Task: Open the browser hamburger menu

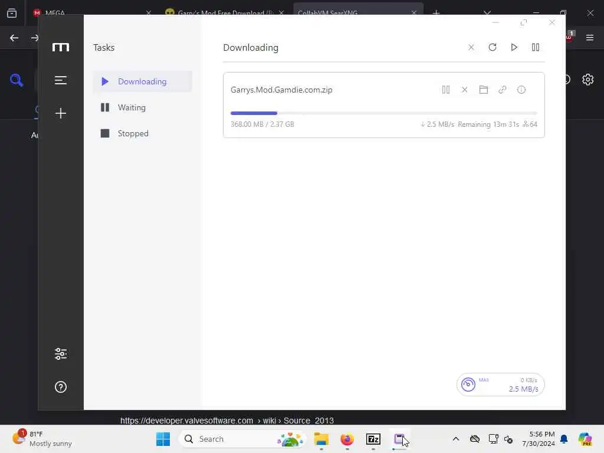Action: pos(589,38)
